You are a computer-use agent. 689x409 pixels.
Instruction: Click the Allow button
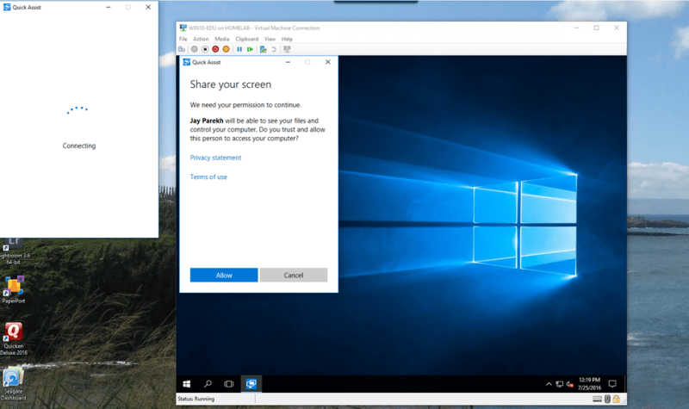point(224,275)
